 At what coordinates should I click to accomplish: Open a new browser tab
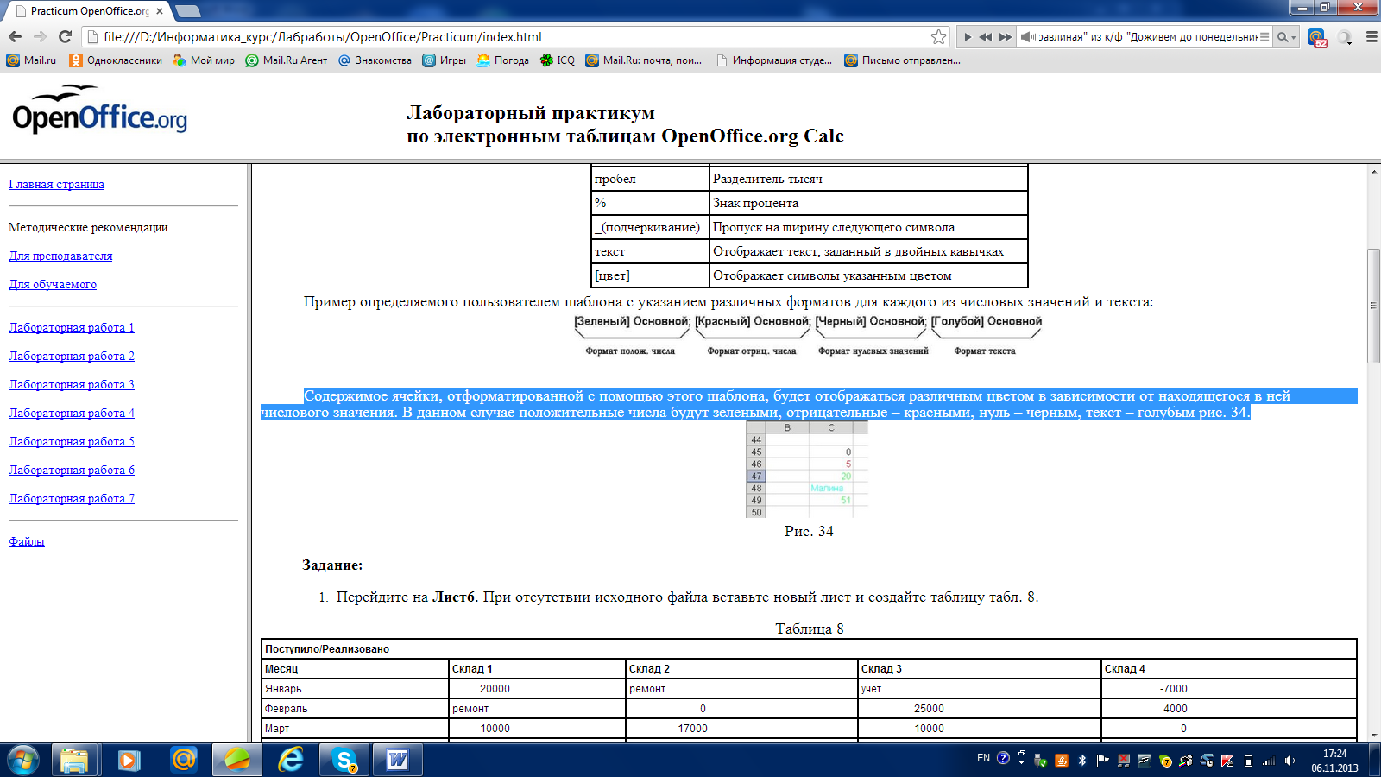point(187,11)
